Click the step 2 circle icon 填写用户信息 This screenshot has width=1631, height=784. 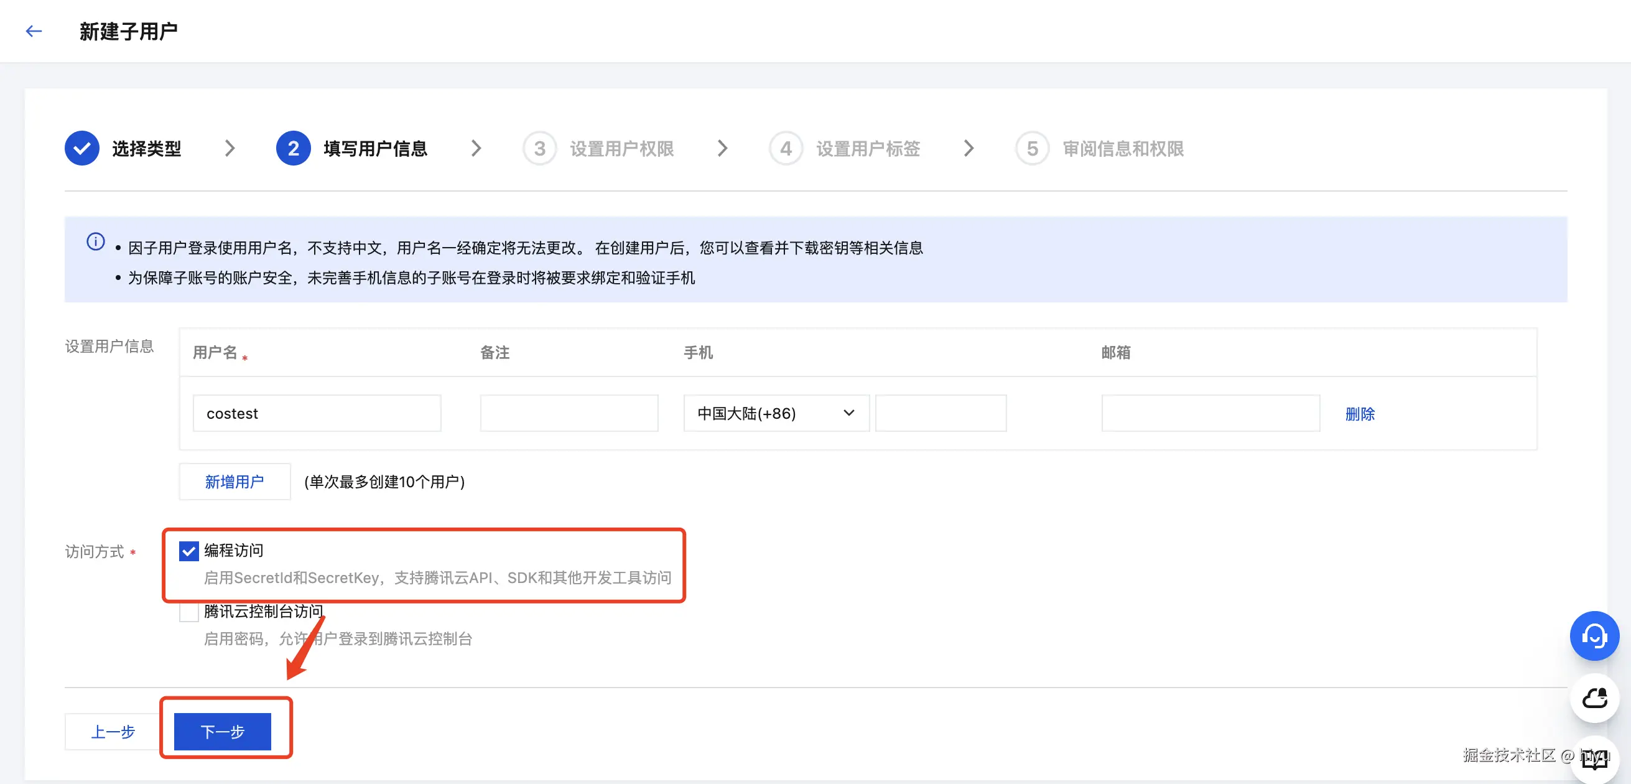(293, 148)
